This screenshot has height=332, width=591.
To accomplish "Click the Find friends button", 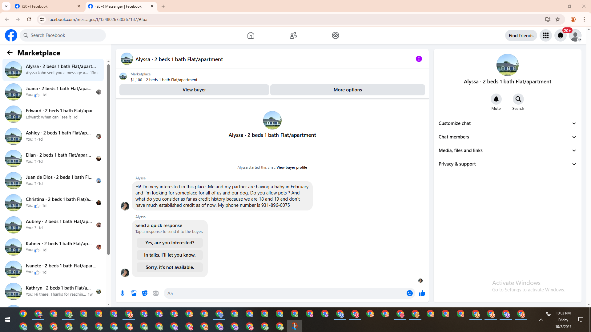I will 521,35.
